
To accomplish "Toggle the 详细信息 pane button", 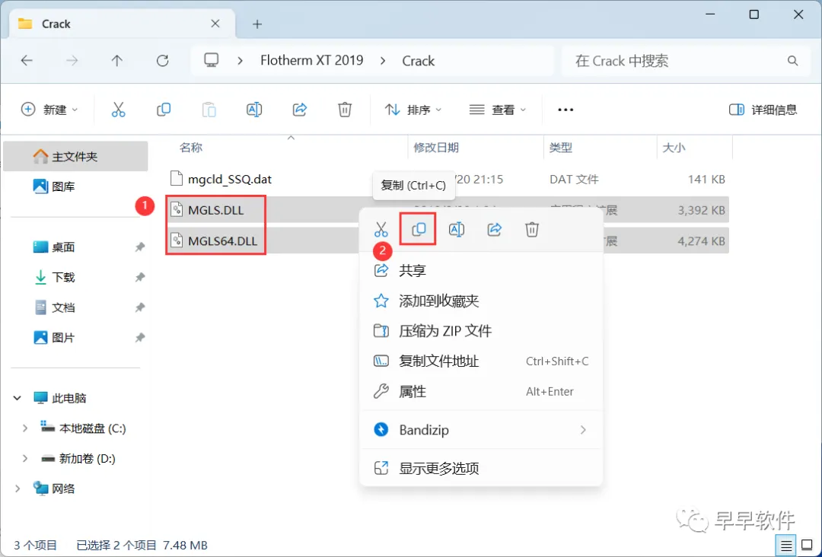I will 763,110.
